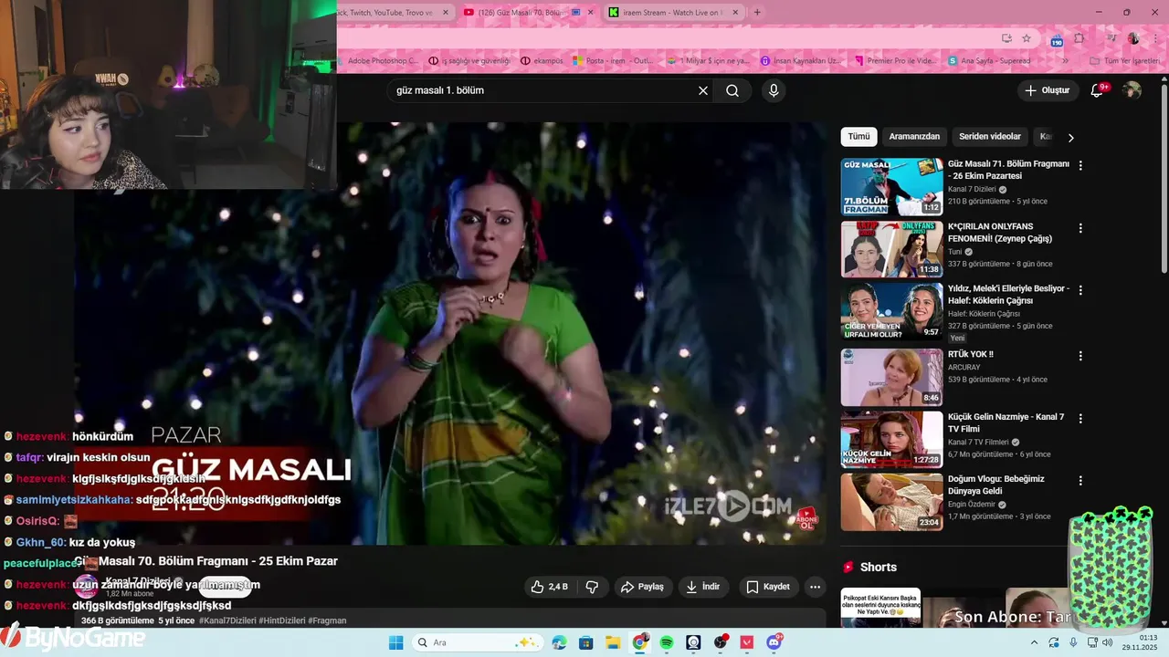Show hidden system tray icons
Viewport: 1169px width, 657px height.
click(x=1034, y=642)
